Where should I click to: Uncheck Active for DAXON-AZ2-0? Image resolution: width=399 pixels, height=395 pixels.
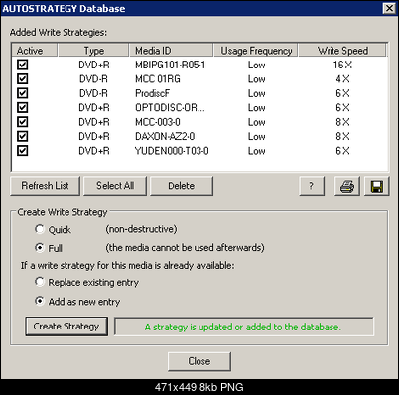tap(22, 136)
